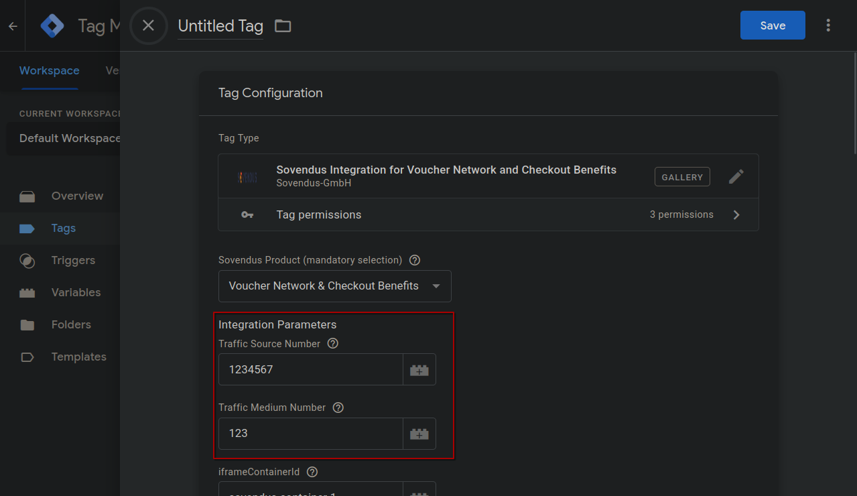
Task: Click the Sovendus logo thumbnail
Action: 247,177
